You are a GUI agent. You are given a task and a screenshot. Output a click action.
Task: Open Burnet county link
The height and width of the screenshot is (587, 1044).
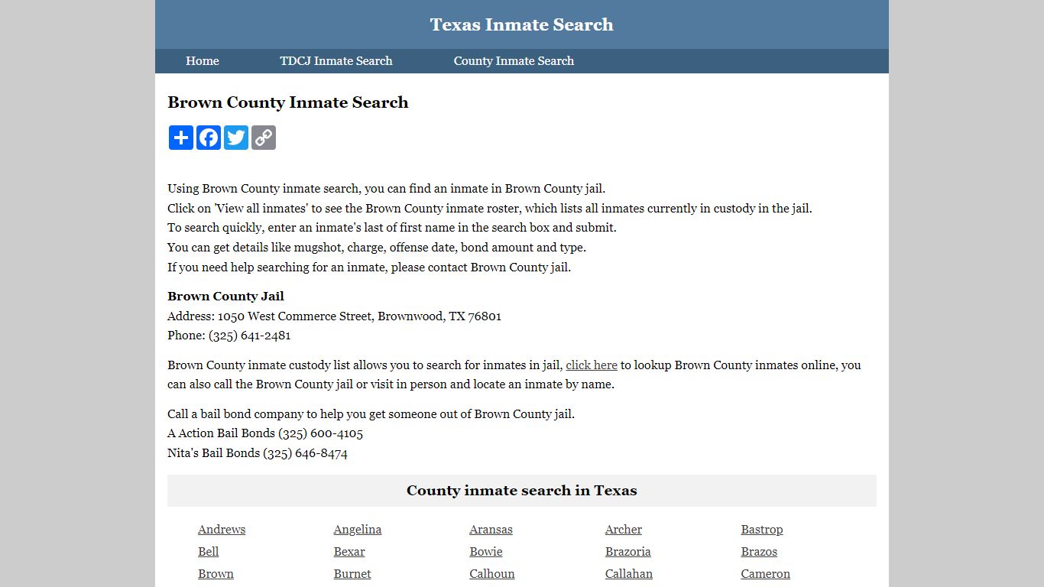coord(352,574)
